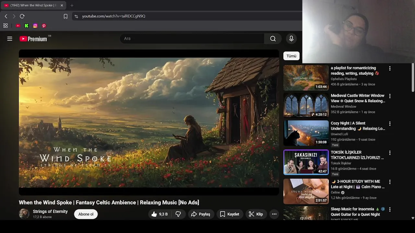The width and height of the screenshot is (415, 233).
Task: Open 3-HOUR STUDY WITH ME thumbnail
Action: coord(306,191)
